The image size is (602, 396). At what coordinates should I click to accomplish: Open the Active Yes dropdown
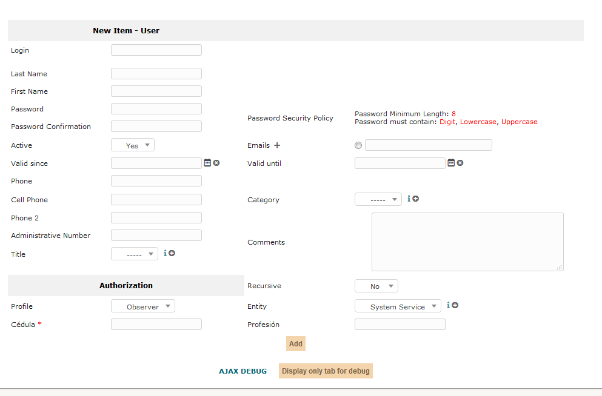[x=133, y=145]
